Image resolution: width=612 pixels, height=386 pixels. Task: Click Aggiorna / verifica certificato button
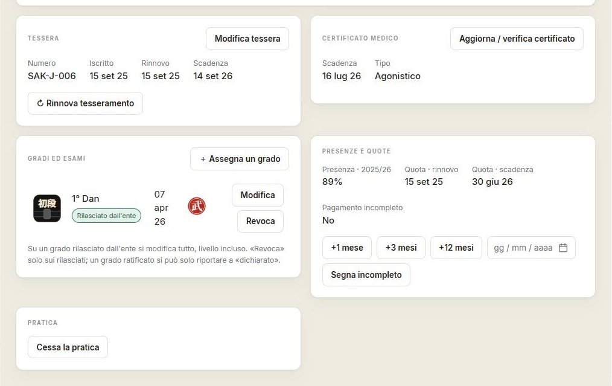pos(517,39)
